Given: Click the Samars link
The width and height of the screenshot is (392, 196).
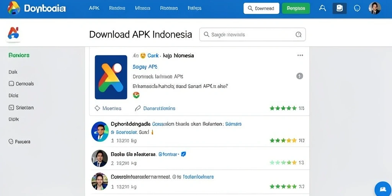Looking at the screenshot, I should click(233, 124).
